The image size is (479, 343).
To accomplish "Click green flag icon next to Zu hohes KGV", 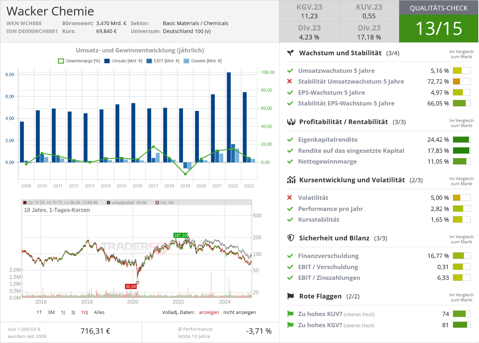I will [290, 325].
